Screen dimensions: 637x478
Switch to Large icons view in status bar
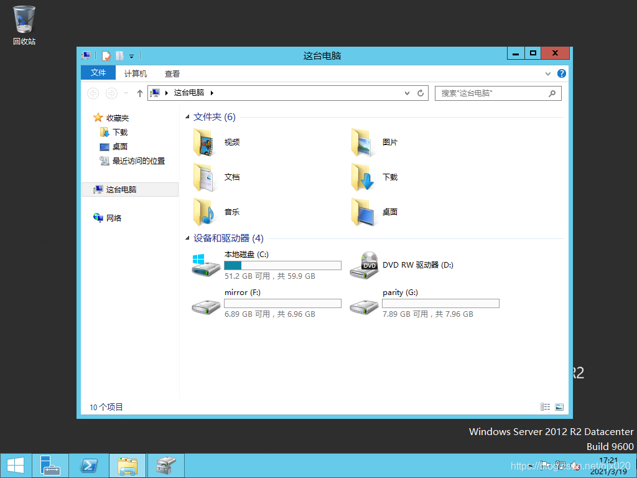click(559, 407)
